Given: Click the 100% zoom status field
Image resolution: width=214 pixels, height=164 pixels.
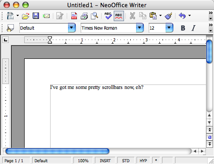Looking at the screenshot, I should pos(83,160).
